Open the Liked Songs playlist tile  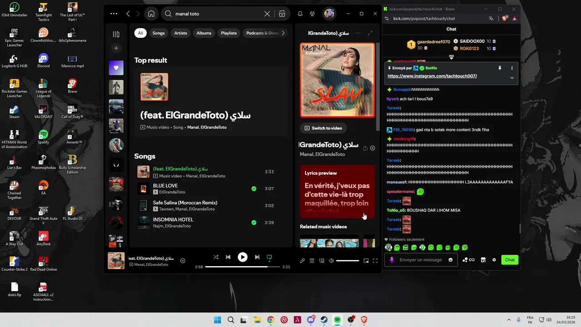[x=116, y=68]
